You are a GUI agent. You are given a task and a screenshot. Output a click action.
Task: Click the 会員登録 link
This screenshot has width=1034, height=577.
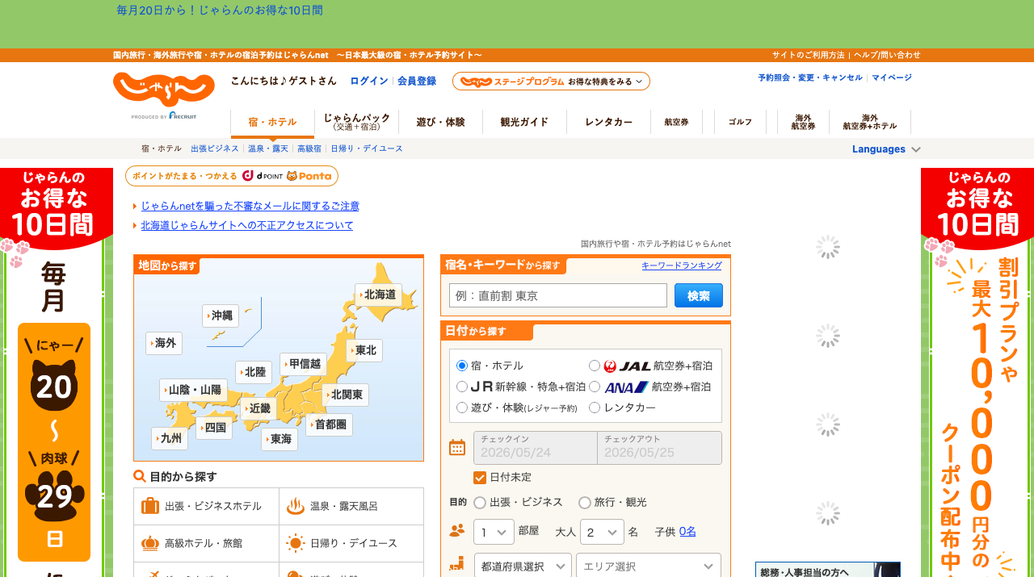click(417, 82)
